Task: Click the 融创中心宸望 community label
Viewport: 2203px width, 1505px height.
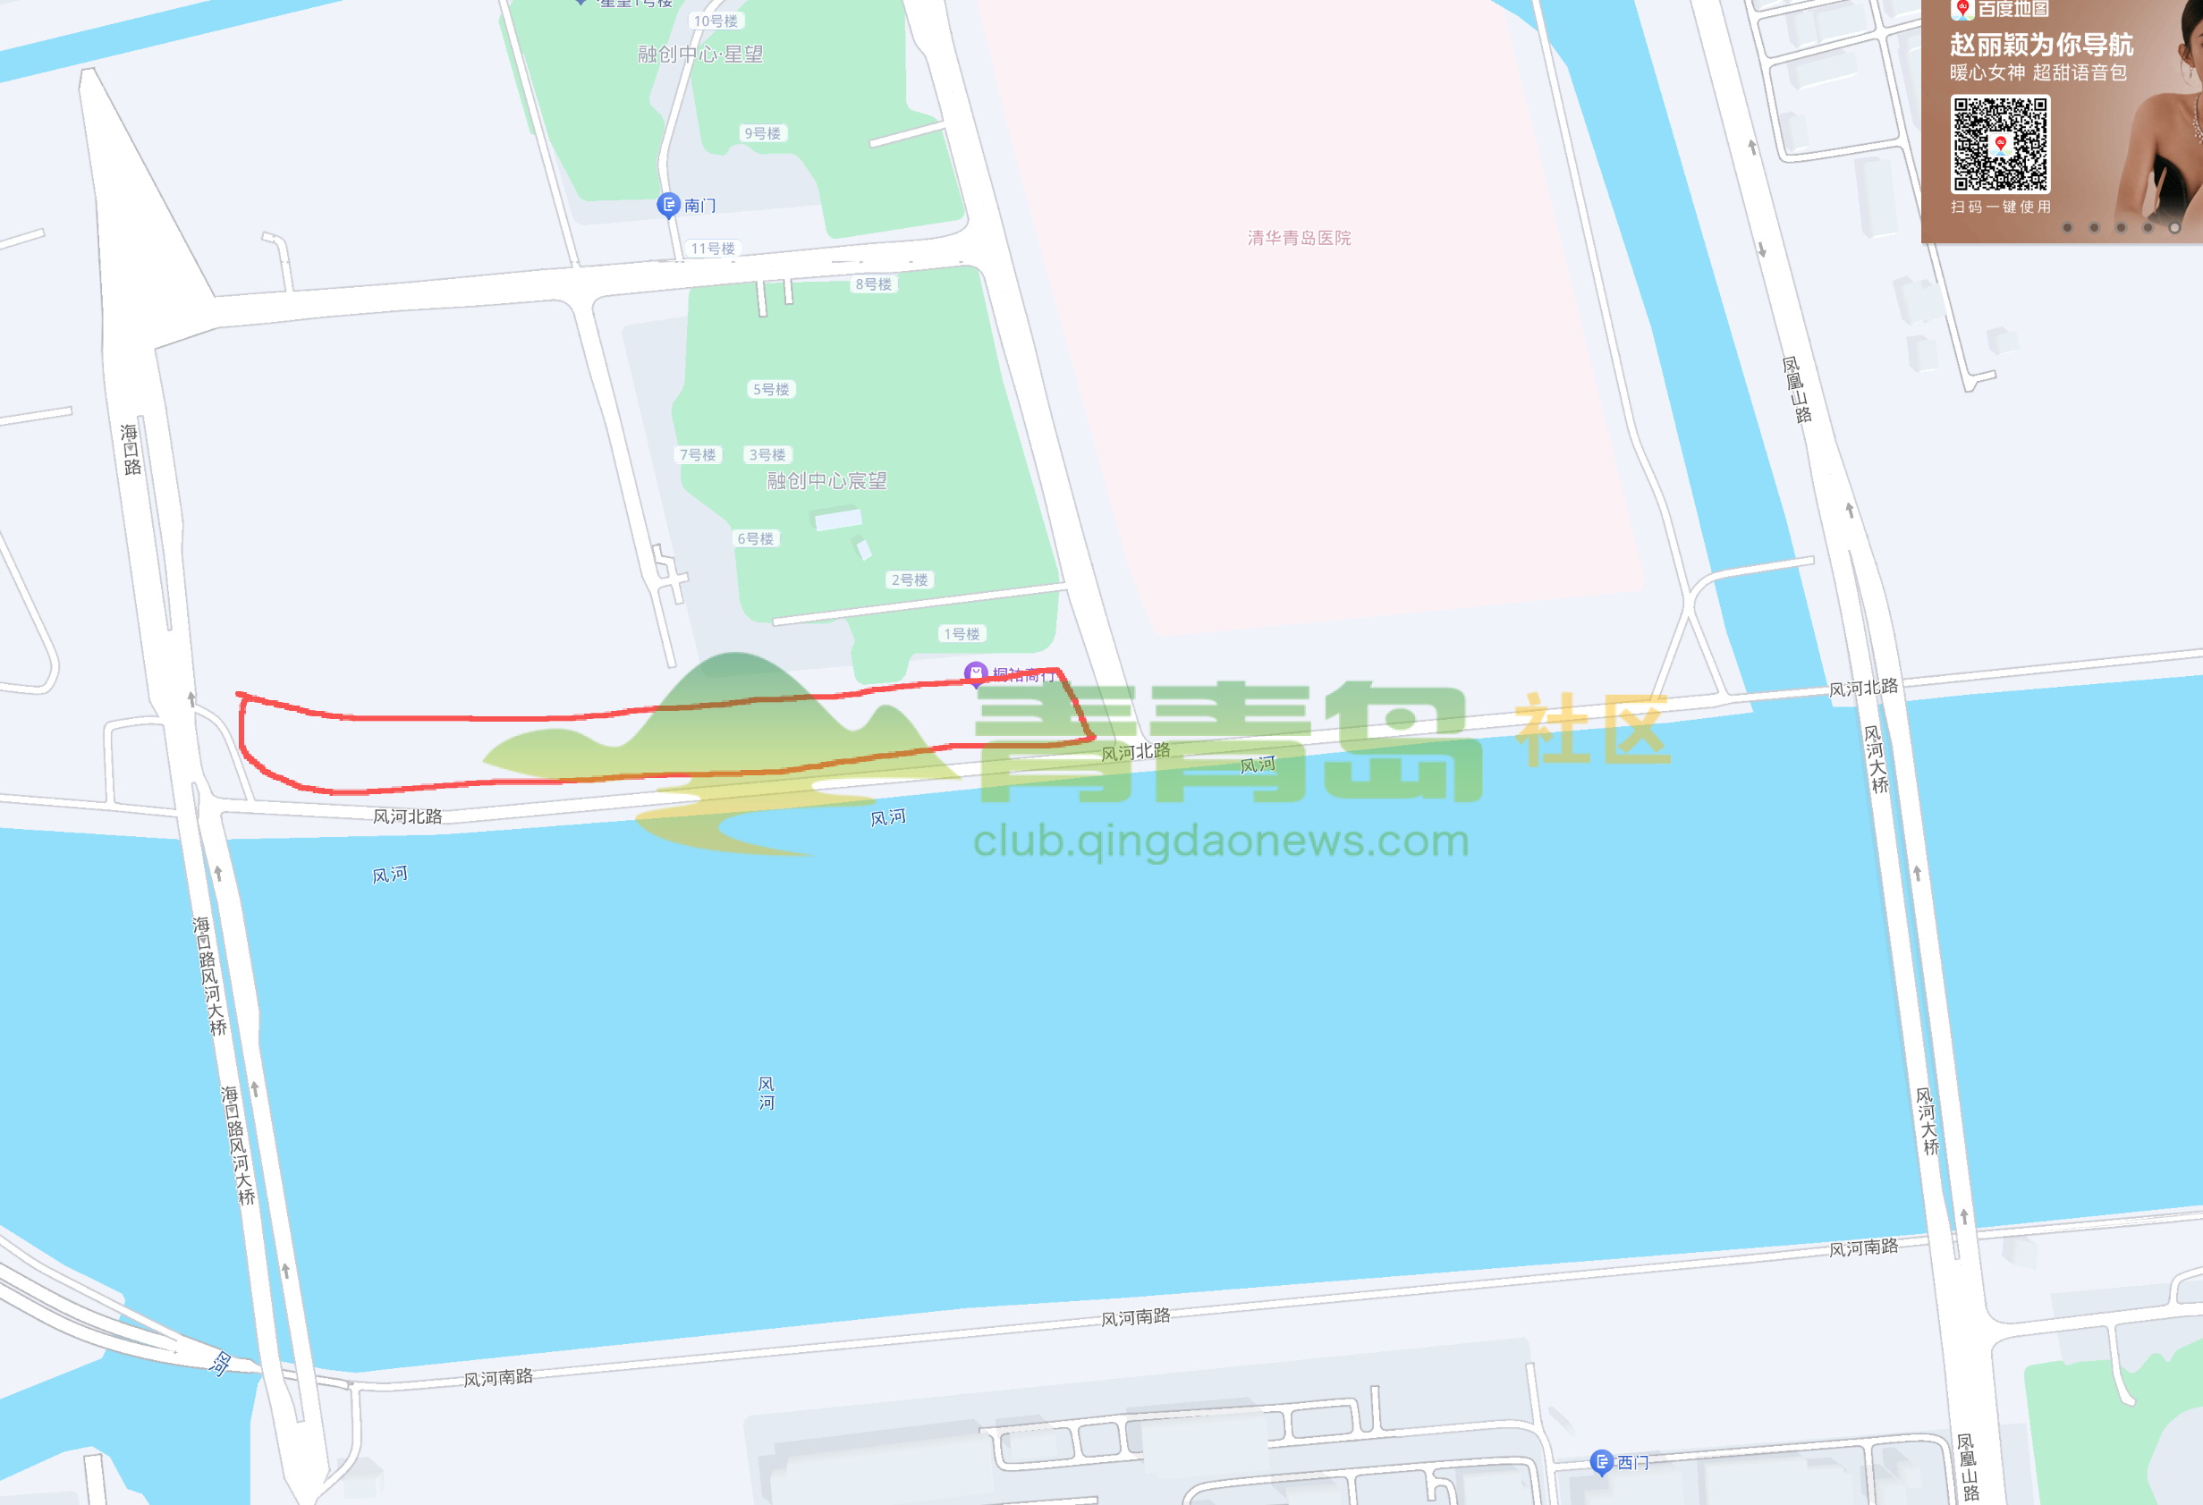Action: pos(826,480)
